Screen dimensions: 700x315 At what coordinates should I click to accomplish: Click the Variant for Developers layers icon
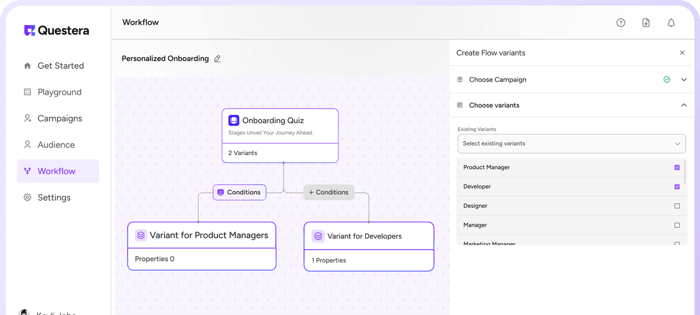coord(318,236)
